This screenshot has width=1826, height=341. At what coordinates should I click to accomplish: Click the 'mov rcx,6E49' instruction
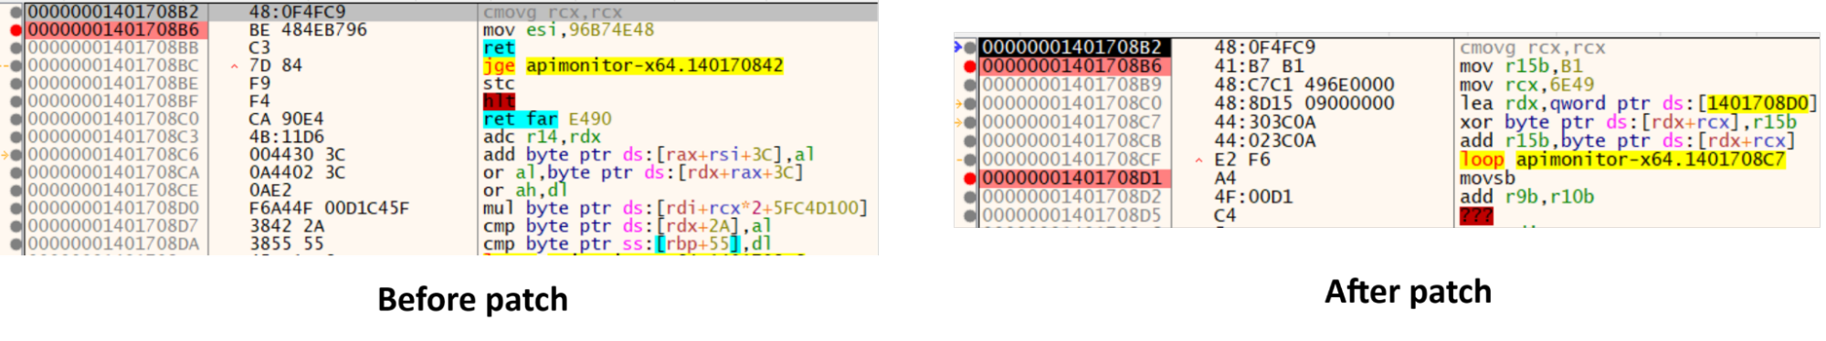click(x=1526, y=85)
